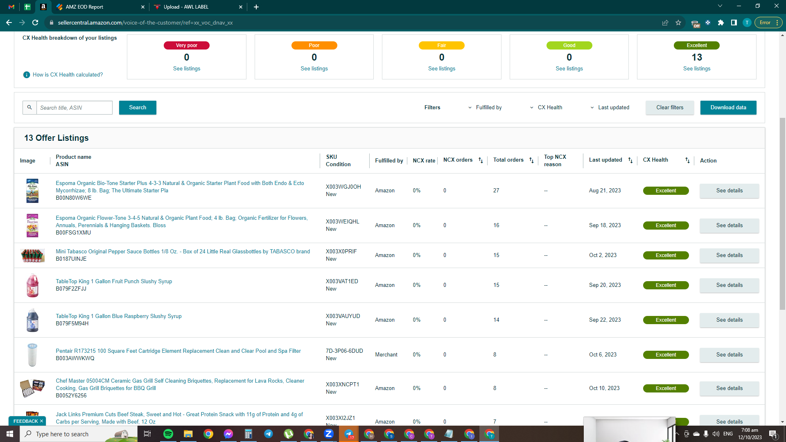The width and height of the screenshot is (786, 442).
Task: See listings under the Excellent card
Action: tap(697, 69)
